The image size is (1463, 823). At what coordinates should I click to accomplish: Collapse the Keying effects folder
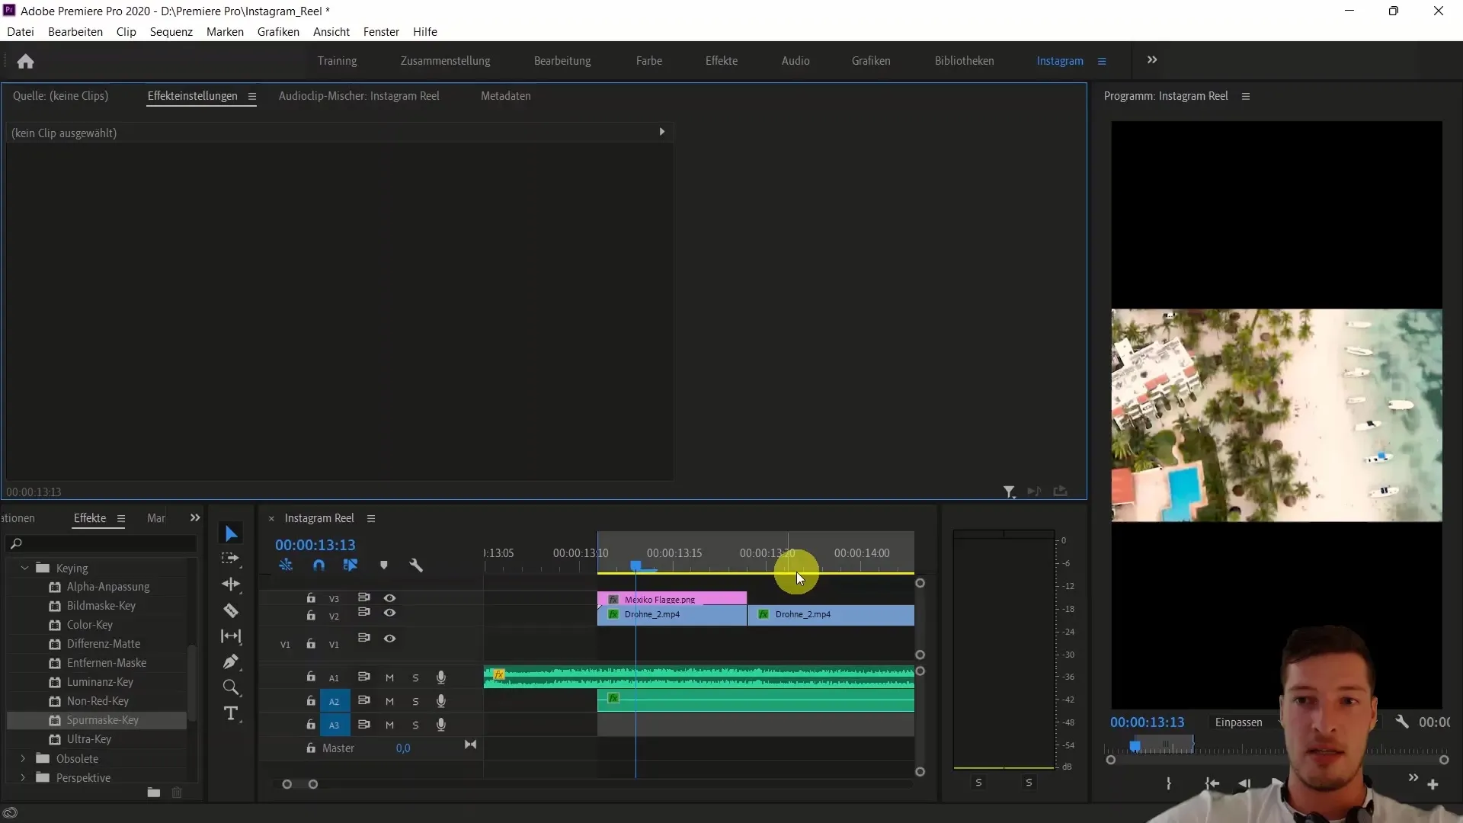tap(24, 568)
